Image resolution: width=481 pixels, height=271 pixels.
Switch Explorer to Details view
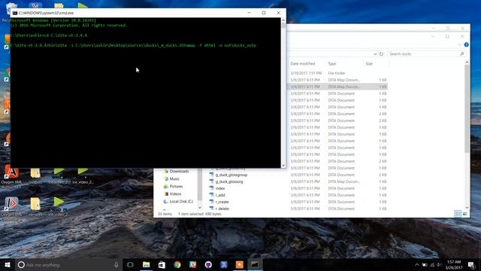[458, 214]
